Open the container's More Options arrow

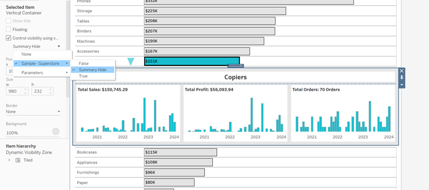coord(402,85)
